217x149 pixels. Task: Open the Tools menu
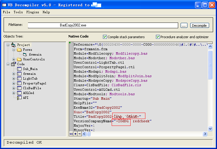click(x=18, y=12)
